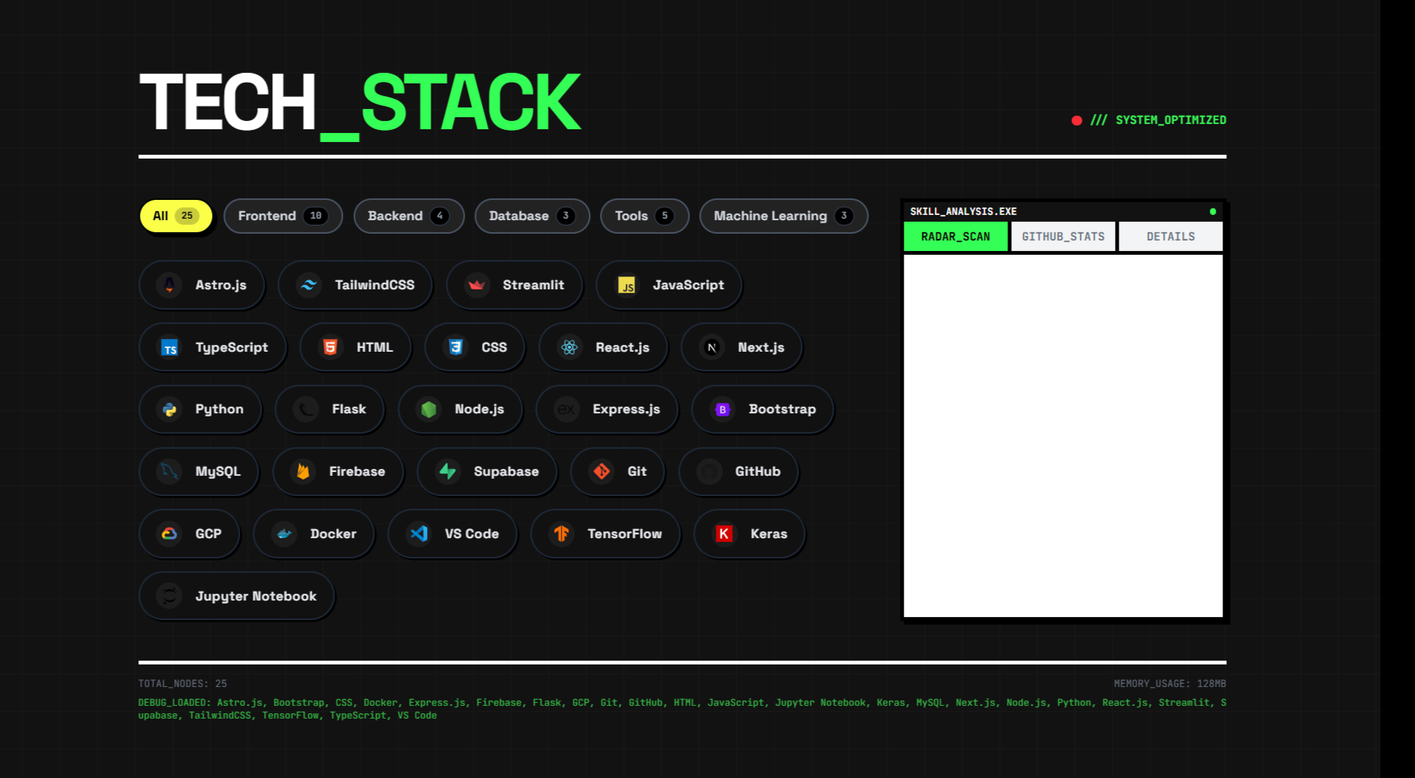Click the TOTAL_NODES: 25 text
Screen dimensions: 1415x778
point(183,684)
